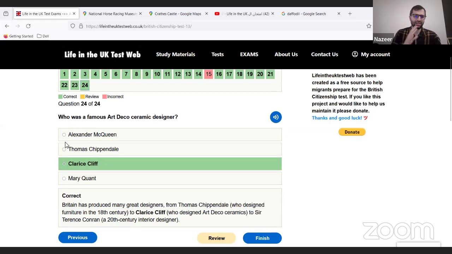This screenshot has width=452, height=254.
Task: Open Study Materials menu
Action: (x=176, y=54)
